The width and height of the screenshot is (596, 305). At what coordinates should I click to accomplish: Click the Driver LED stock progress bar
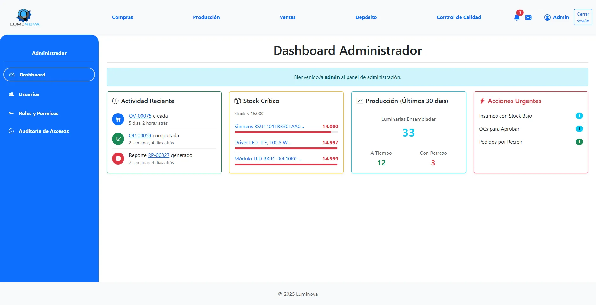coord(286,148)
